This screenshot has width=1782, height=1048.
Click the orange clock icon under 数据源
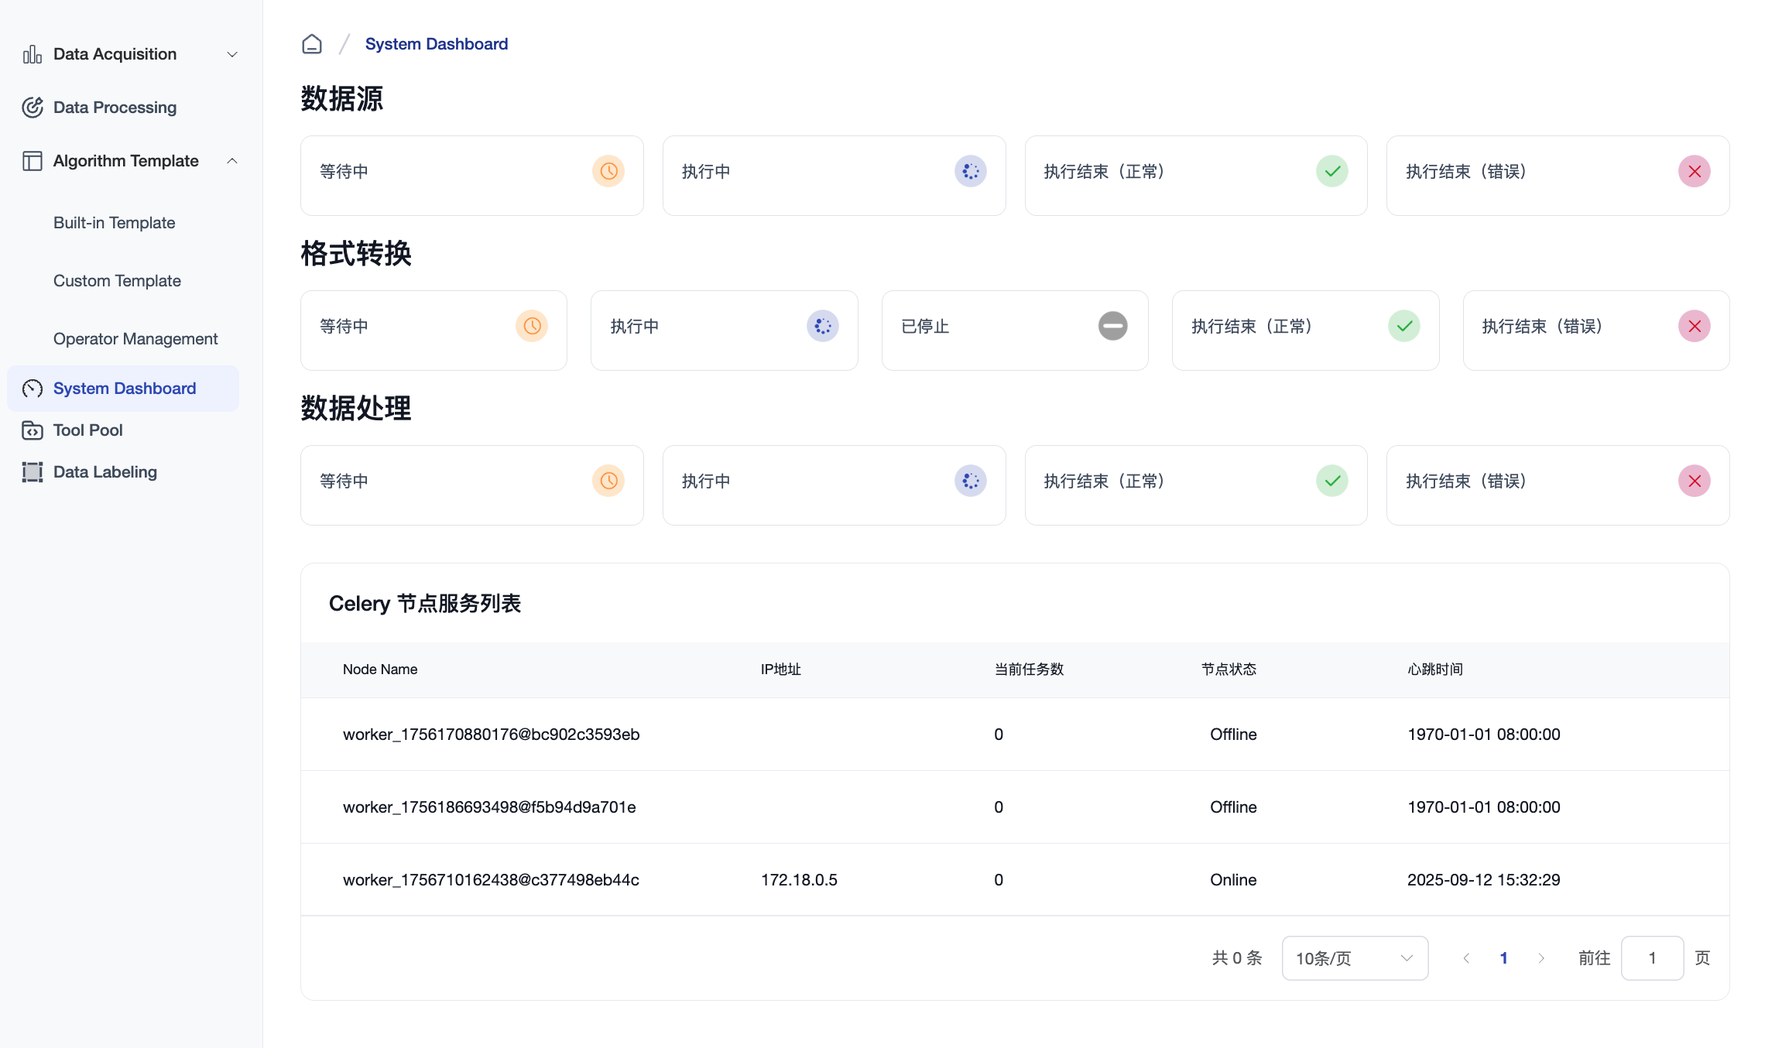point(608,171)
